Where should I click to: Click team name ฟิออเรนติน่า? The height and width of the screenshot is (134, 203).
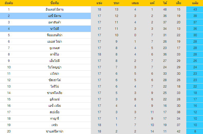coord(54,35)
